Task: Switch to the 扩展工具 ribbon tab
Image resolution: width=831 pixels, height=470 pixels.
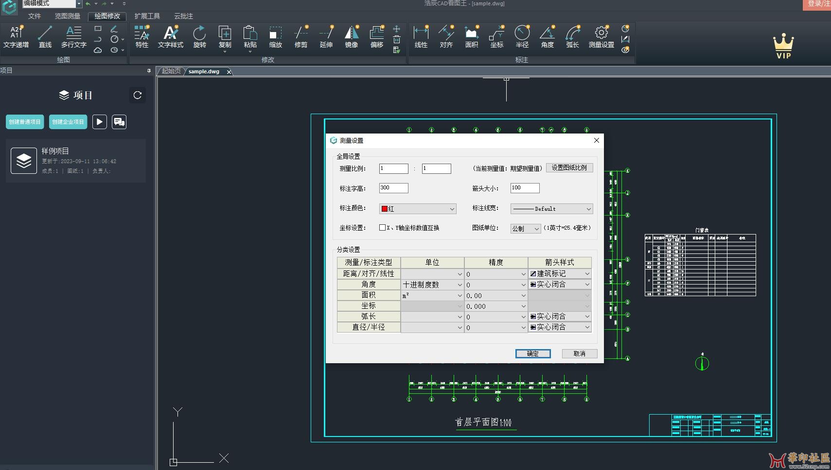Action: coord(147,16)
